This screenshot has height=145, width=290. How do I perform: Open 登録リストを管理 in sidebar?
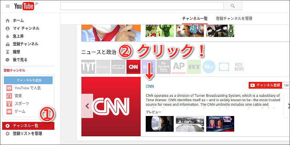(x=27, y=133)
